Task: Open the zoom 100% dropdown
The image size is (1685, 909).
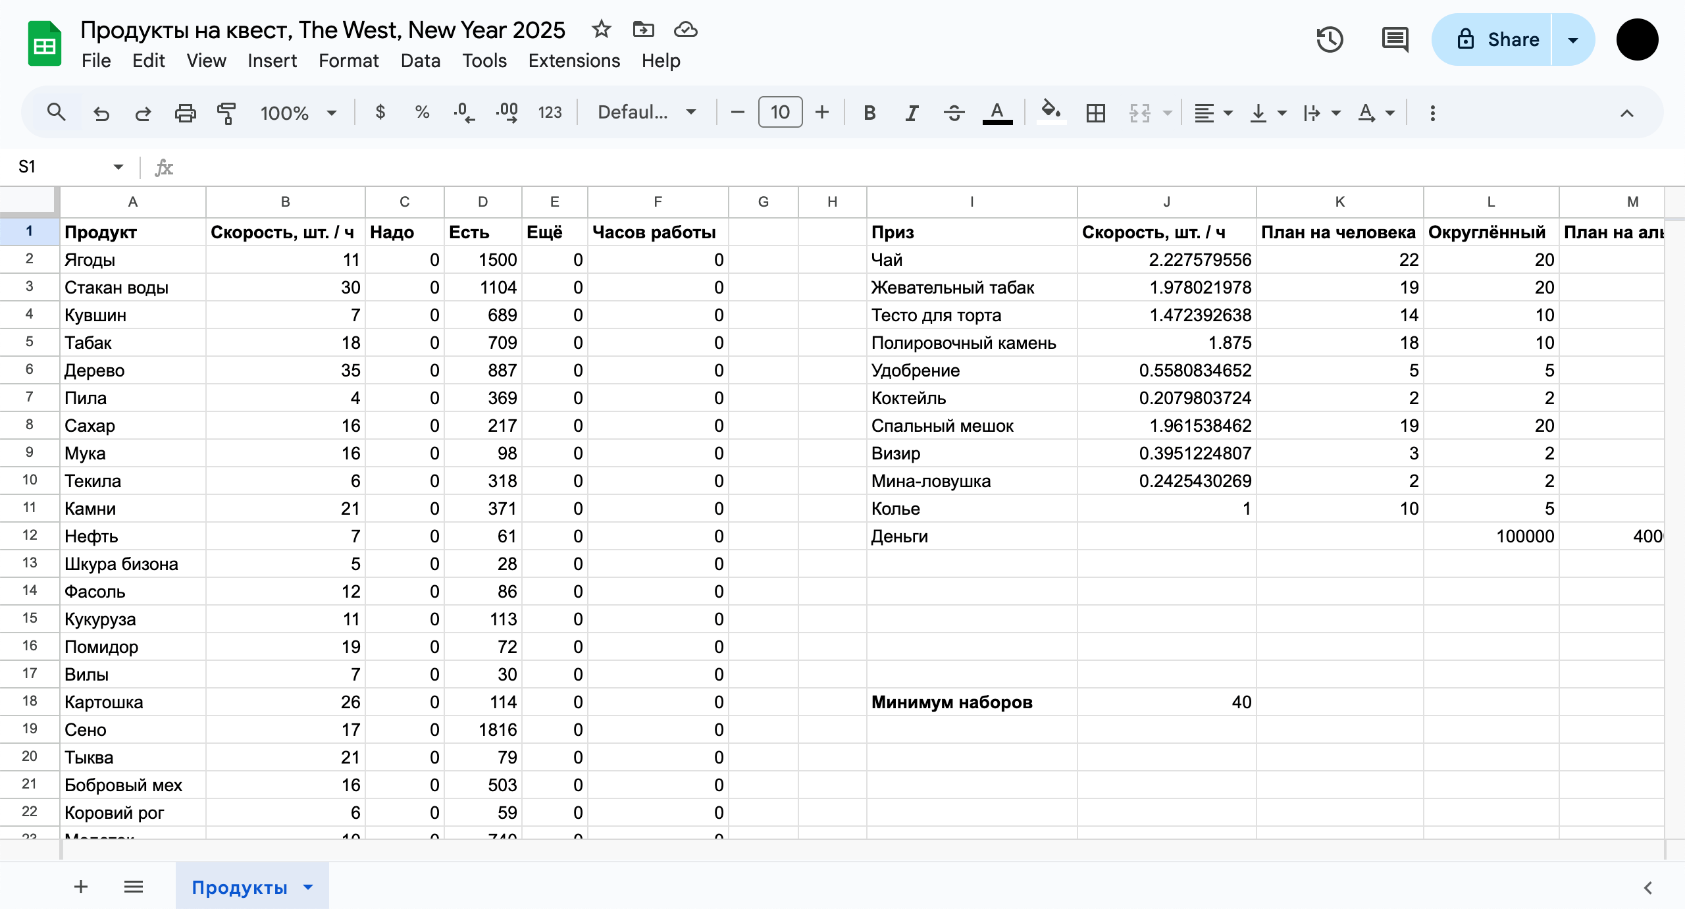Action: (298, 113)
